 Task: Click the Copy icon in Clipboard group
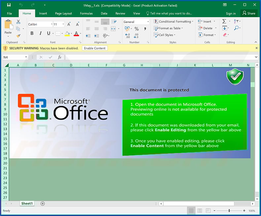point(18,29)
